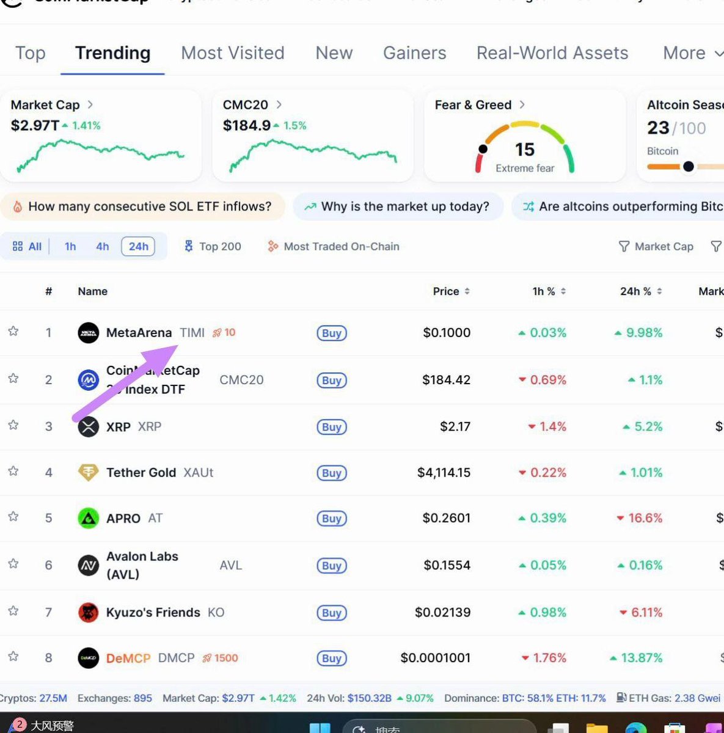Ask 'How many consecutive SOL ETF inflows?'
Viewport: 724px width, 733px height.
tap(142, 206)
